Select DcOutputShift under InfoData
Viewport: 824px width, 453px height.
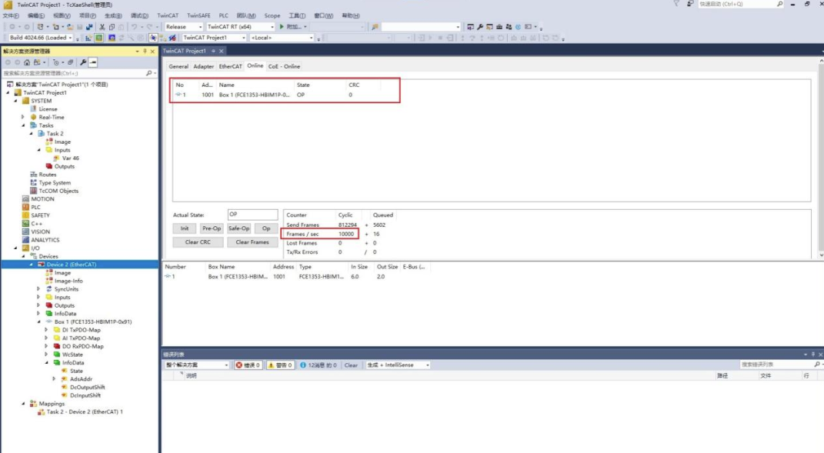click(87, 388)
